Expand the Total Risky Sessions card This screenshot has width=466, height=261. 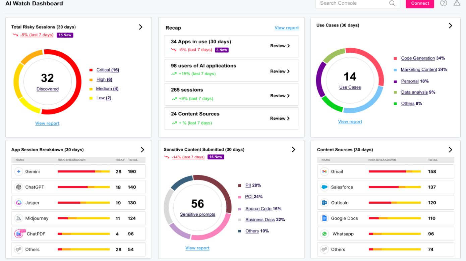140,27
